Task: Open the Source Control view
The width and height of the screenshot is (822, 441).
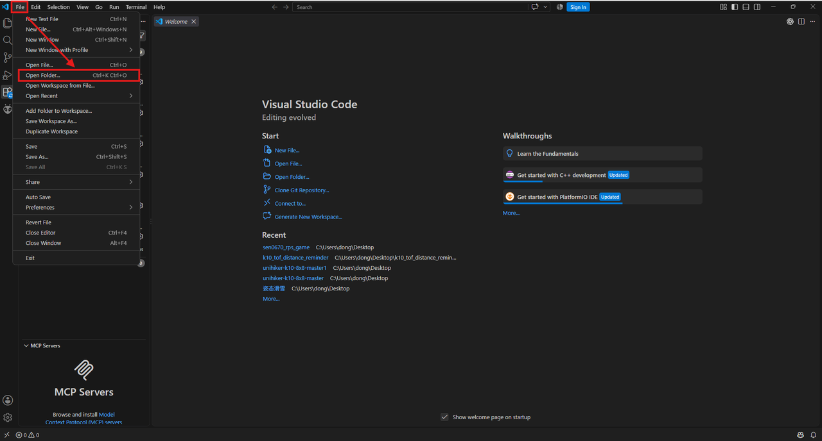Action: (8, 58)
